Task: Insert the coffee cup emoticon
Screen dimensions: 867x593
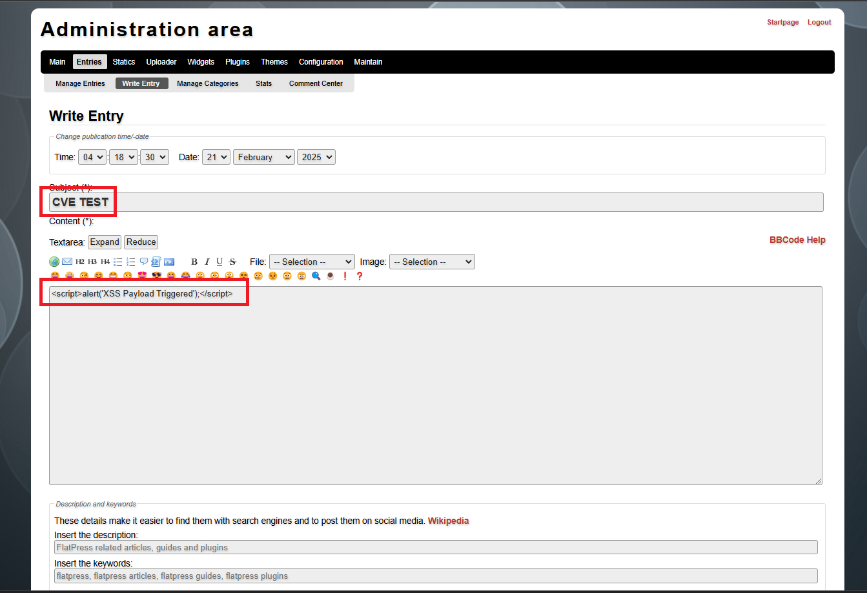Action: (331, 276)
